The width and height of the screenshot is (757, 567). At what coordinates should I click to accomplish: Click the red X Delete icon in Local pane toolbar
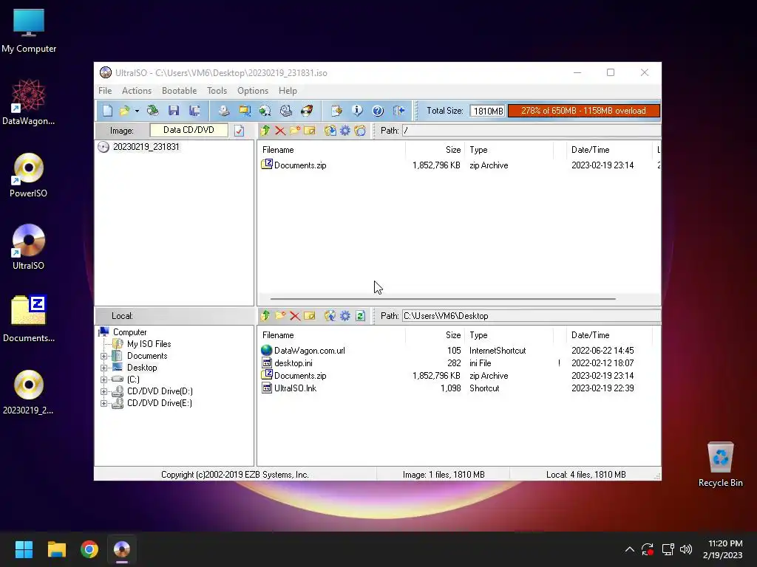tap(295, 316)
